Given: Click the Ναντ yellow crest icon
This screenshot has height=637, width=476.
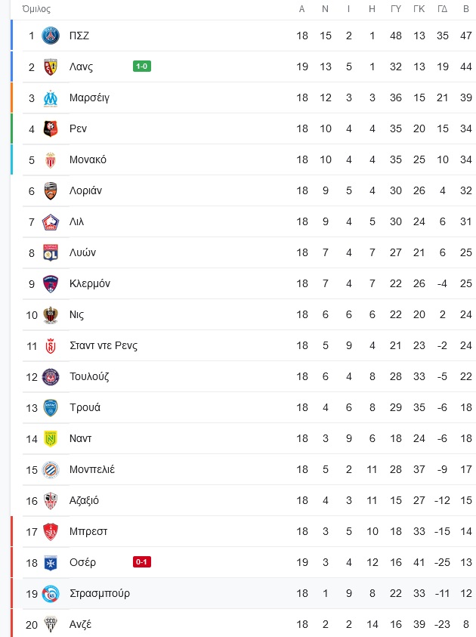Looking at the screenshot, I should pos(51,439).
